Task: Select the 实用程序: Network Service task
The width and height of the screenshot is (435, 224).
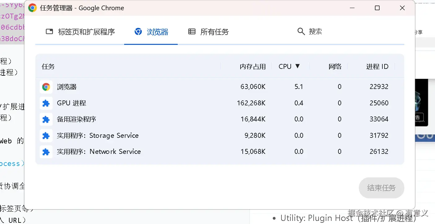Action: pos(99,152)
